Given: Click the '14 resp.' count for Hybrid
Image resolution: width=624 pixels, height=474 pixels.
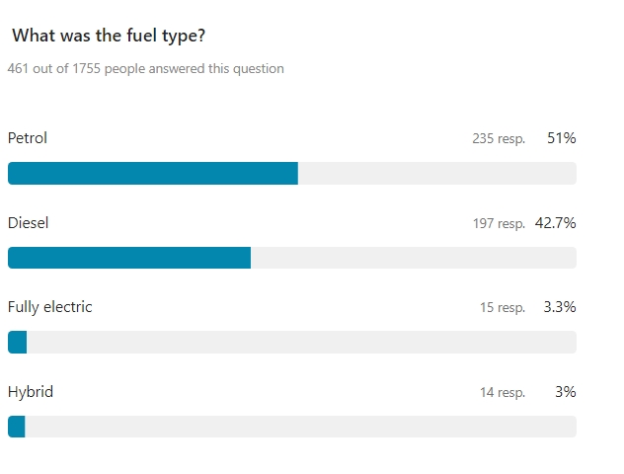Looking at the screenshot, I should pyautogui.click(x=503, y=392).
